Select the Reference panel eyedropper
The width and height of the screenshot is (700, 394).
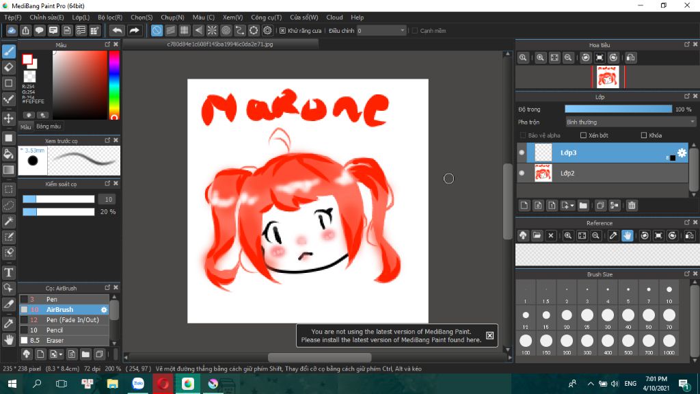613,235
